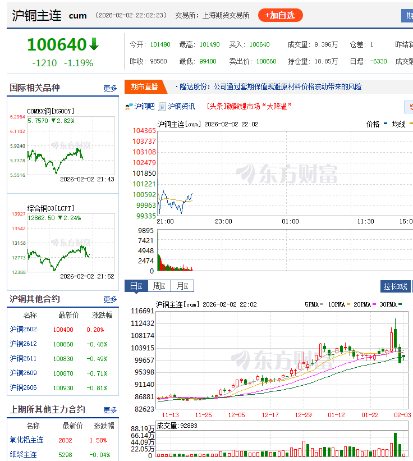This screenshot has width=413, height=461.
Task: Open 更多 link for 上期所其他主力合约
Action: click(x=110, y=410)
